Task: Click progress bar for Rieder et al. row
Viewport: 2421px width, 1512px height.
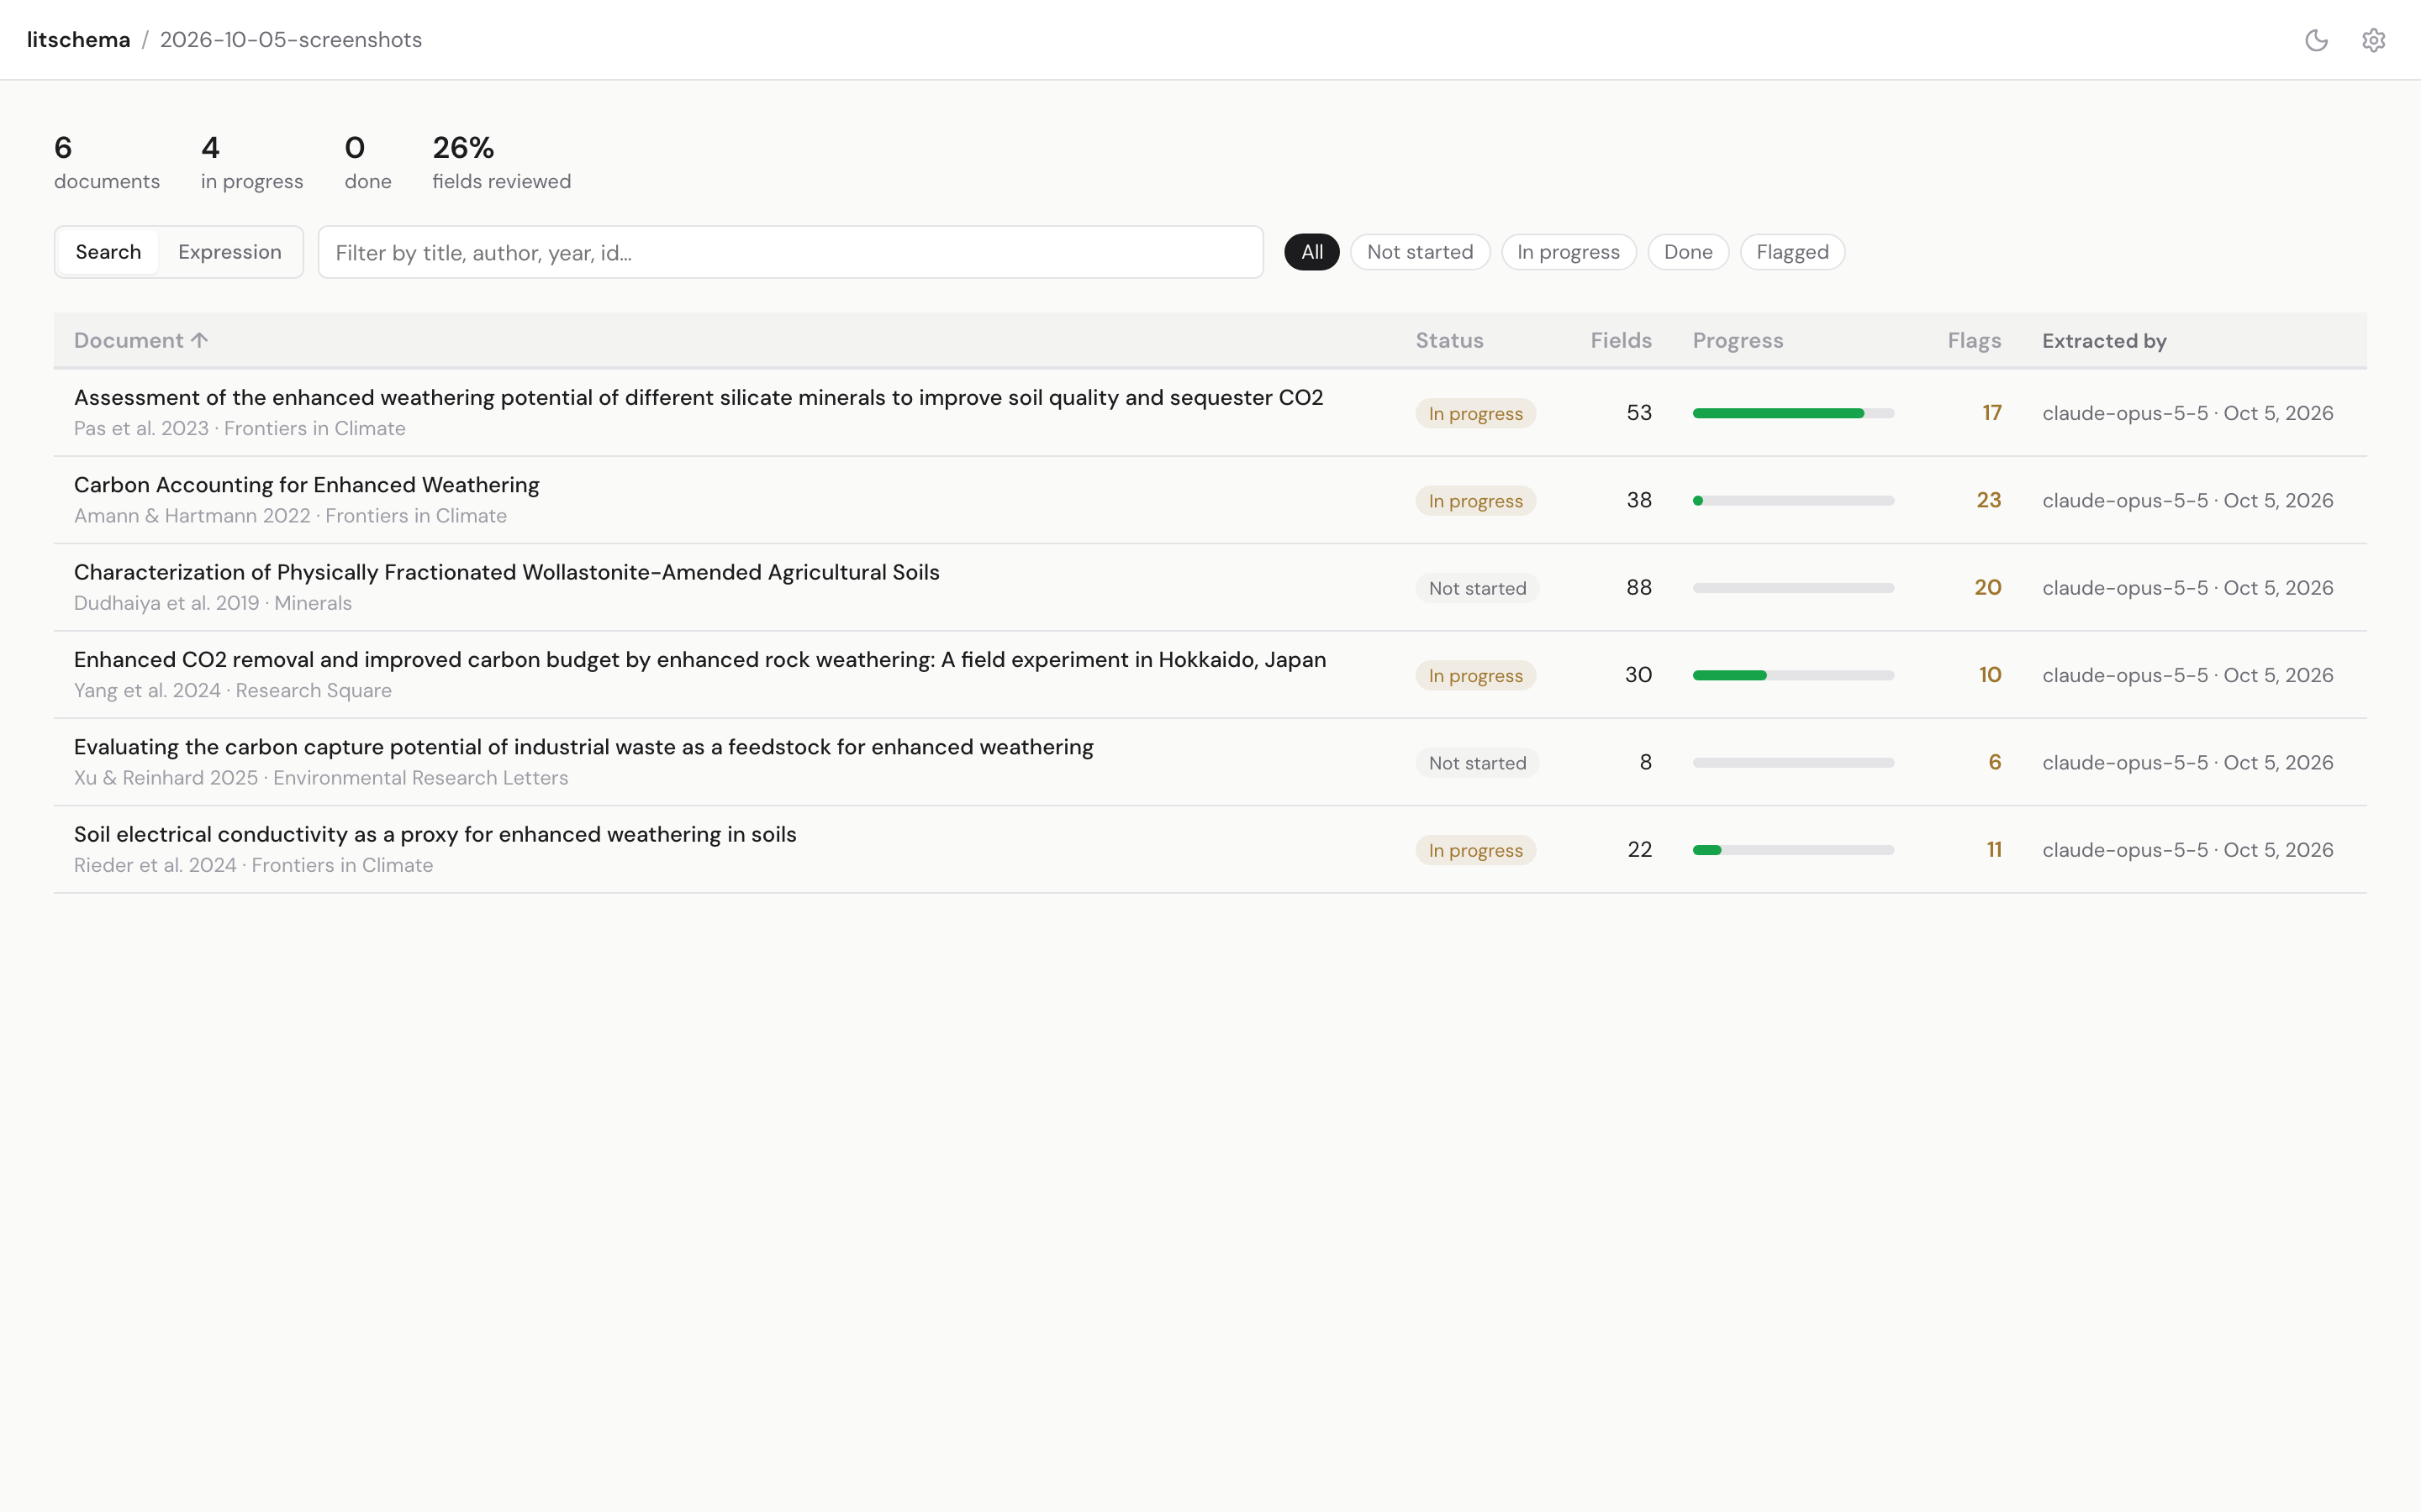Action: pos(1793,850)
